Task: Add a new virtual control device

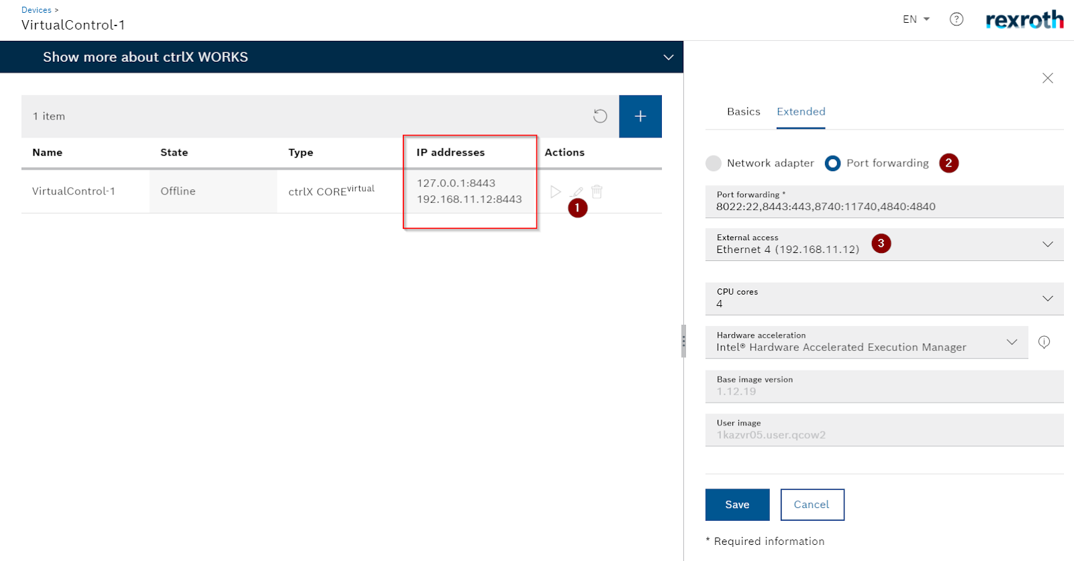Action: click(640, 116)
